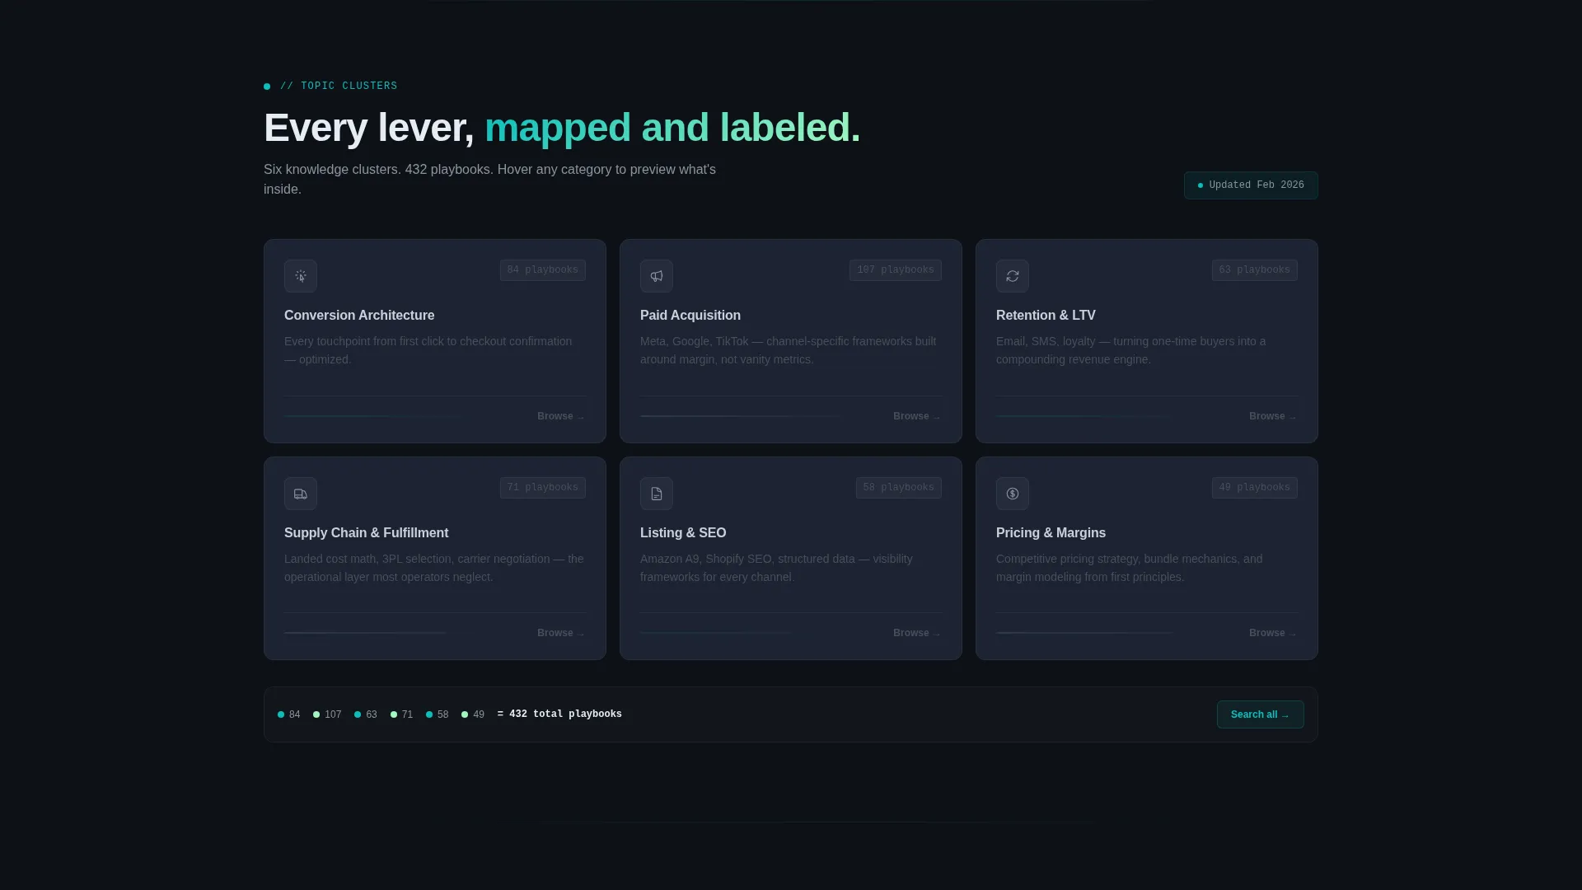Browse the Pricing & Margins cluster

click(1273, 633)
